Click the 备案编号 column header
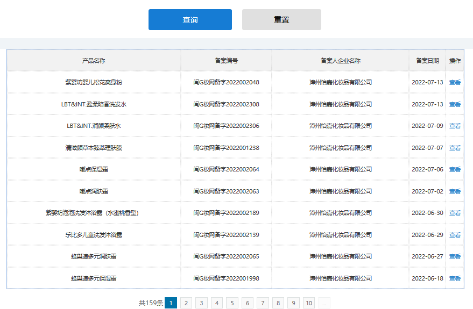This screenshot has height=309, width=473. pyautogui.click(x=226, y=61)
